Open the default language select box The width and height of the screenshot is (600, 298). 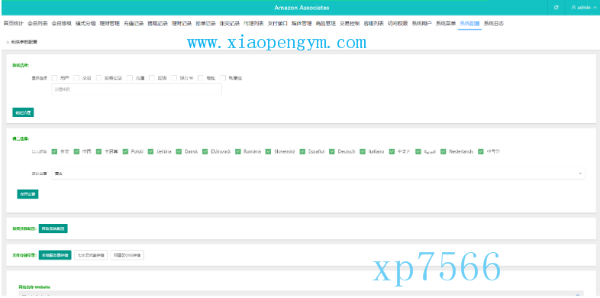click(x=318, y=173)
